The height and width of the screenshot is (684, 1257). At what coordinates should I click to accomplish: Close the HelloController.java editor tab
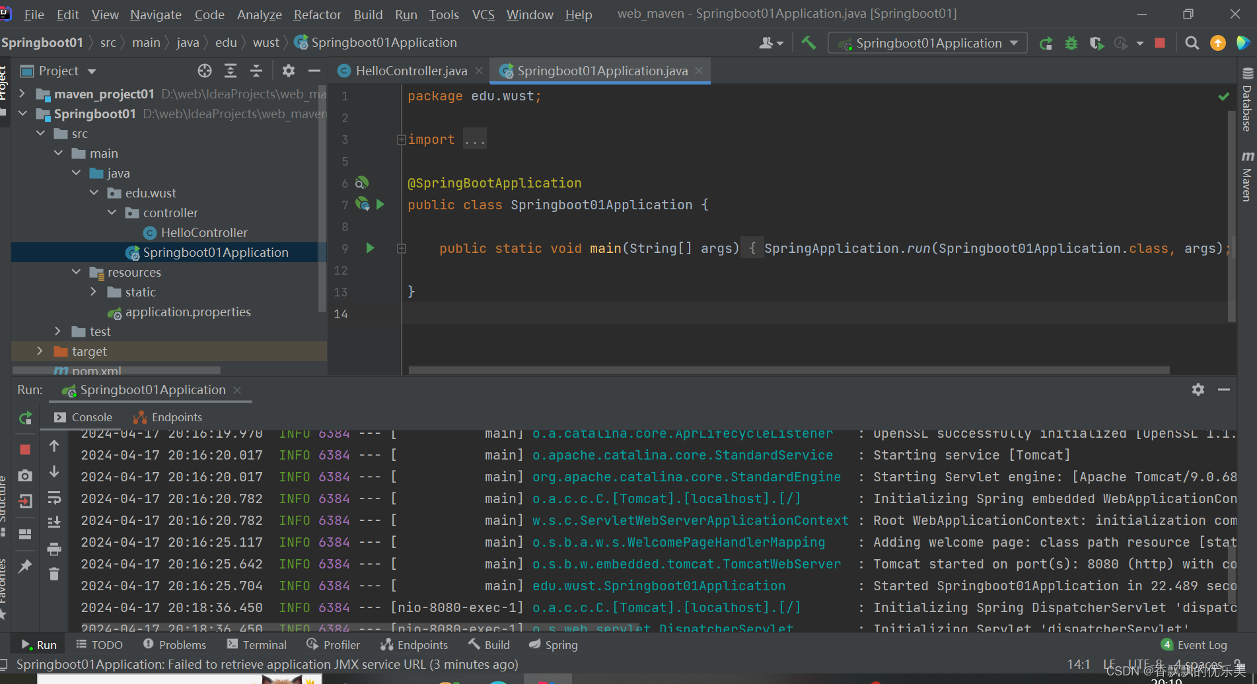(479, 71)
